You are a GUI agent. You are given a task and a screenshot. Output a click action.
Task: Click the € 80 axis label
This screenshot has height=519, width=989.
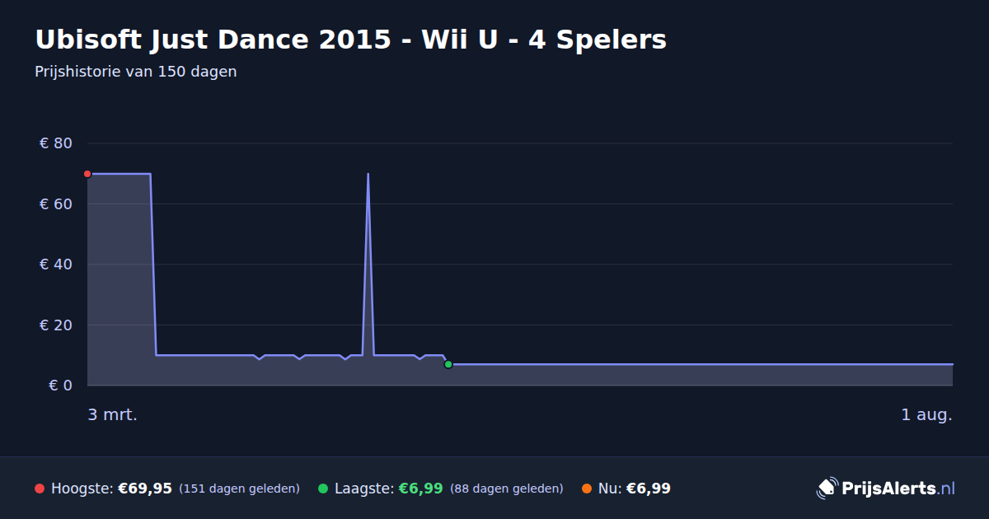(56, 143)
